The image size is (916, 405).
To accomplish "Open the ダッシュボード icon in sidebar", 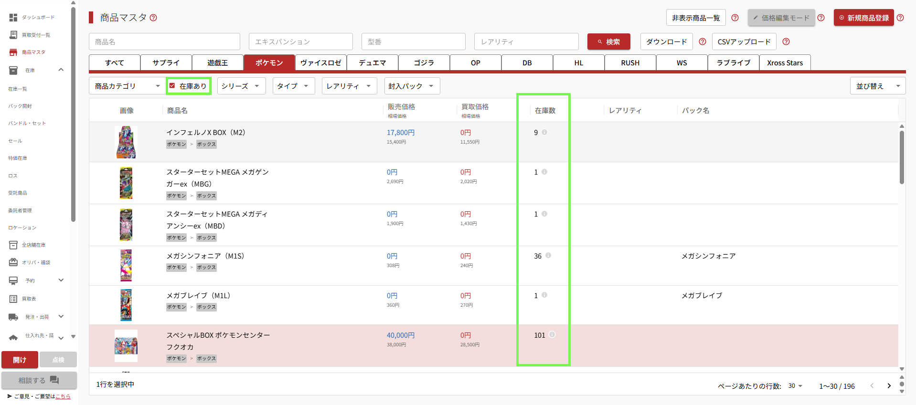I will coord(13,18).
